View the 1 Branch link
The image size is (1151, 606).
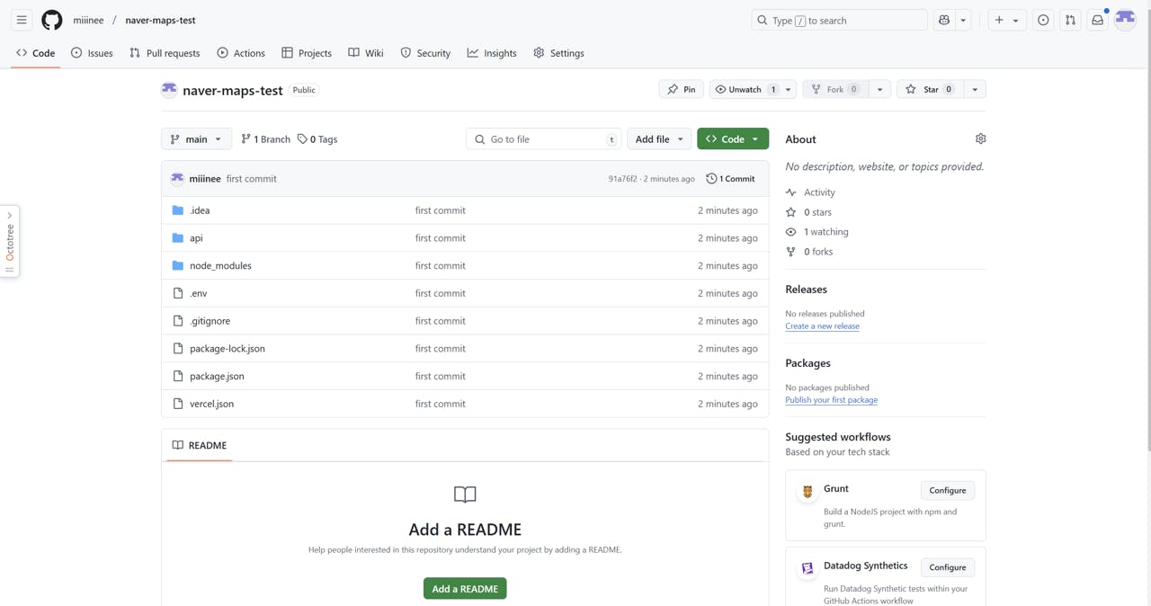point(265,139)
